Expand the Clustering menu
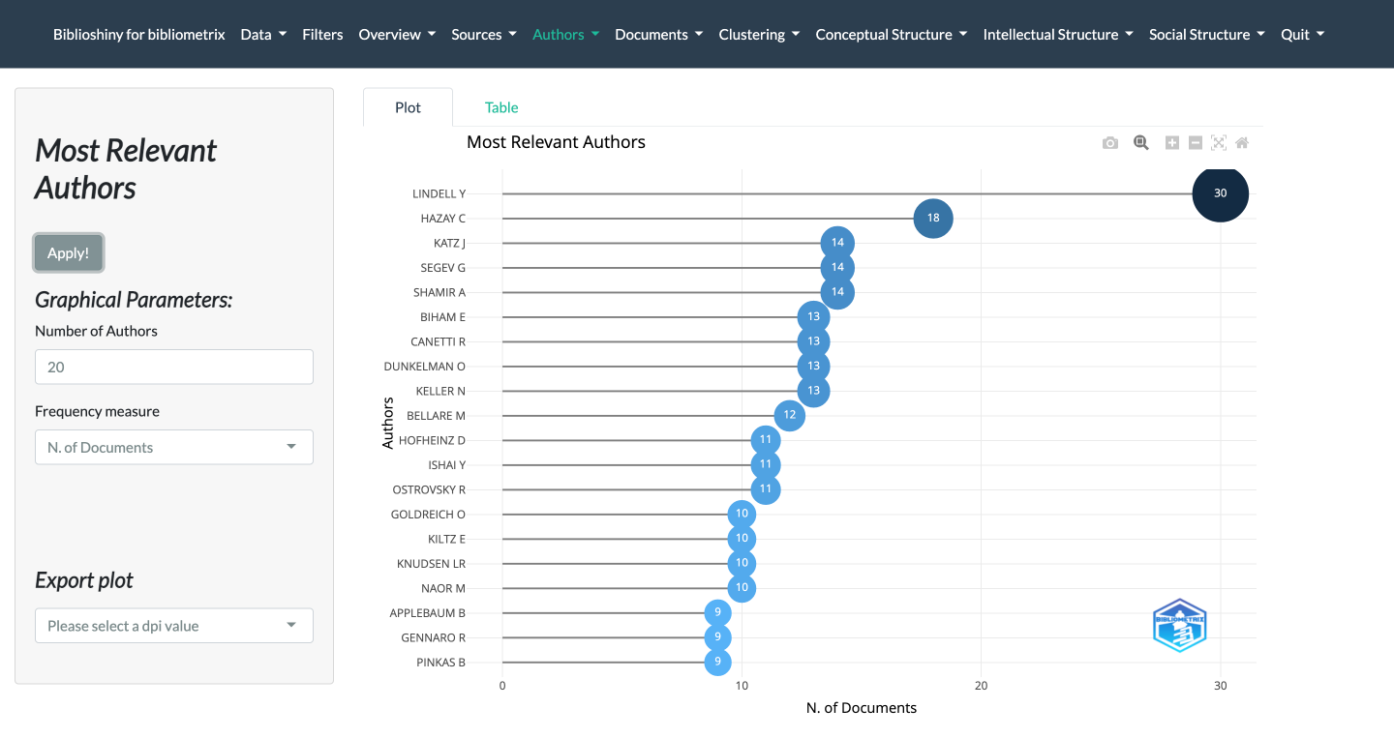This screenshot has height=738, width=1394. tap(760, 34)
